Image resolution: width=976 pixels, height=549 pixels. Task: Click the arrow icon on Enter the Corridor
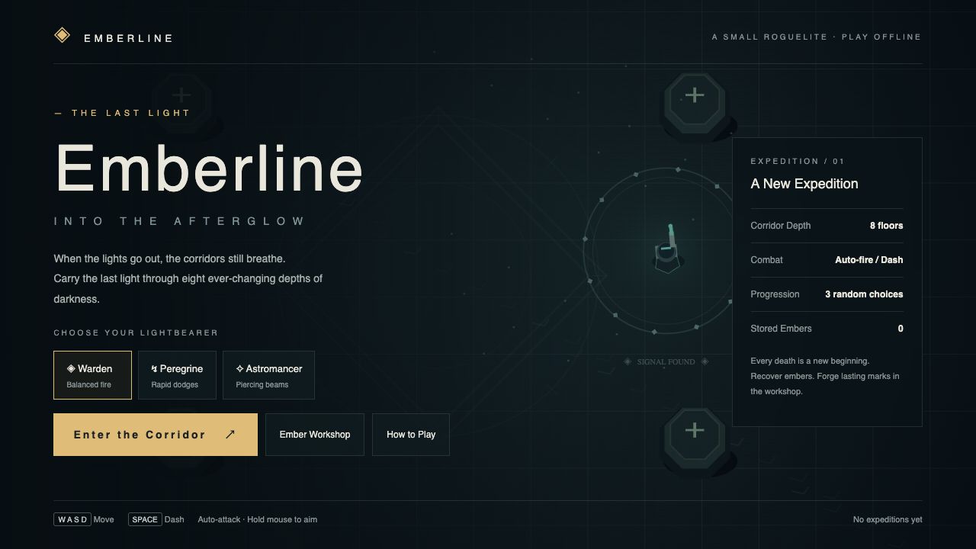[x=230, y=435]
